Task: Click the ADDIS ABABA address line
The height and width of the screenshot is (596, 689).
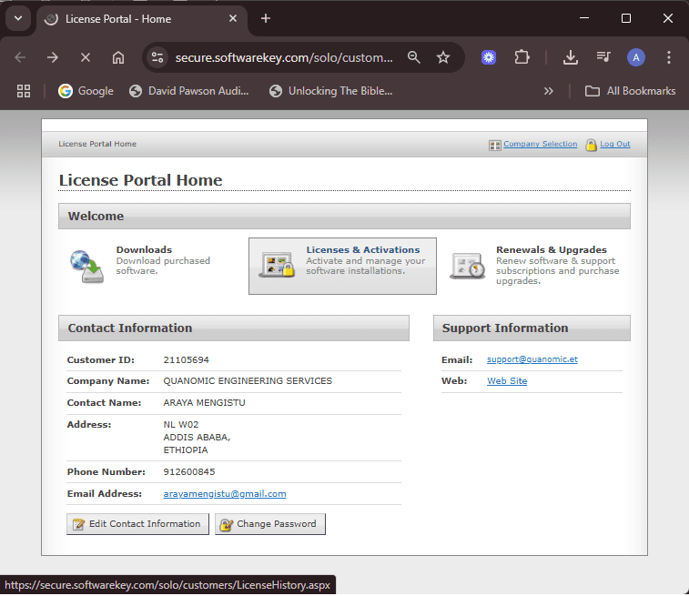Action: pyautogui.click(x=197, y=438)
